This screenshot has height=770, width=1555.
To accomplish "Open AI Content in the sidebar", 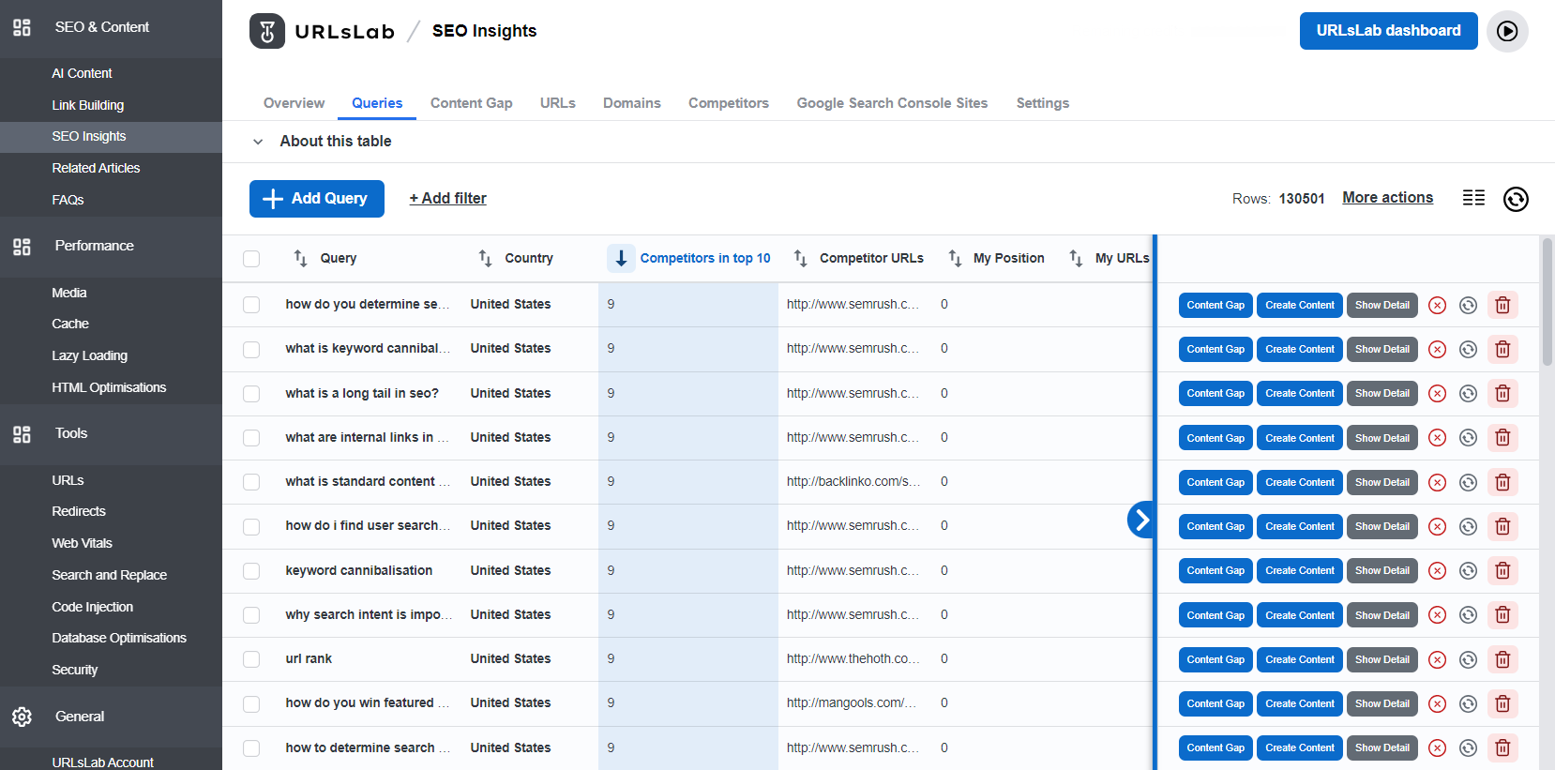I will point(82,73).
